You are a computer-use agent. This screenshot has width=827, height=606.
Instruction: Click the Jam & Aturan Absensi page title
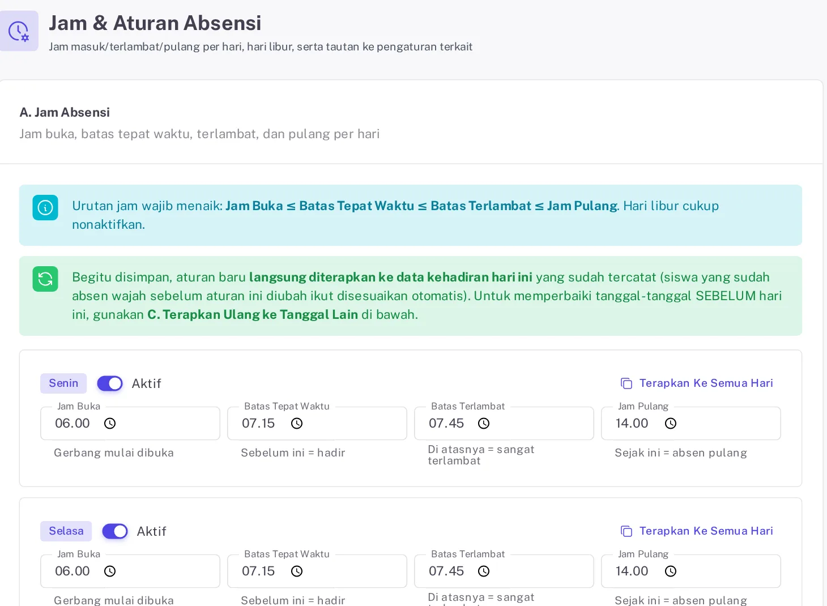(155, 23)
